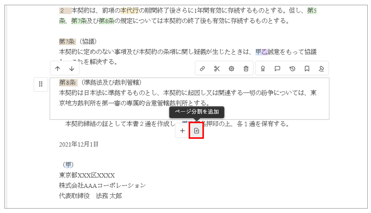Viewport: 371px width, 213px height.
Task: Click the award ribbon icon in toolbar
Action: tap(263, 69)
